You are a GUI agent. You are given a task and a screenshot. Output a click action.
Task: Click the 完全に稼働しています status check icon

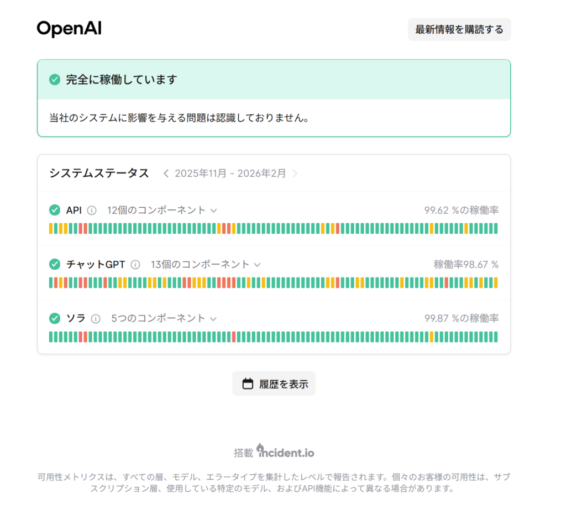pos(54,80)
